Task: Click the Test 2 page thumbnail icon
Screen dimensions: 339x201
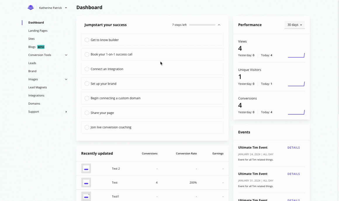Action: [86, 169]
